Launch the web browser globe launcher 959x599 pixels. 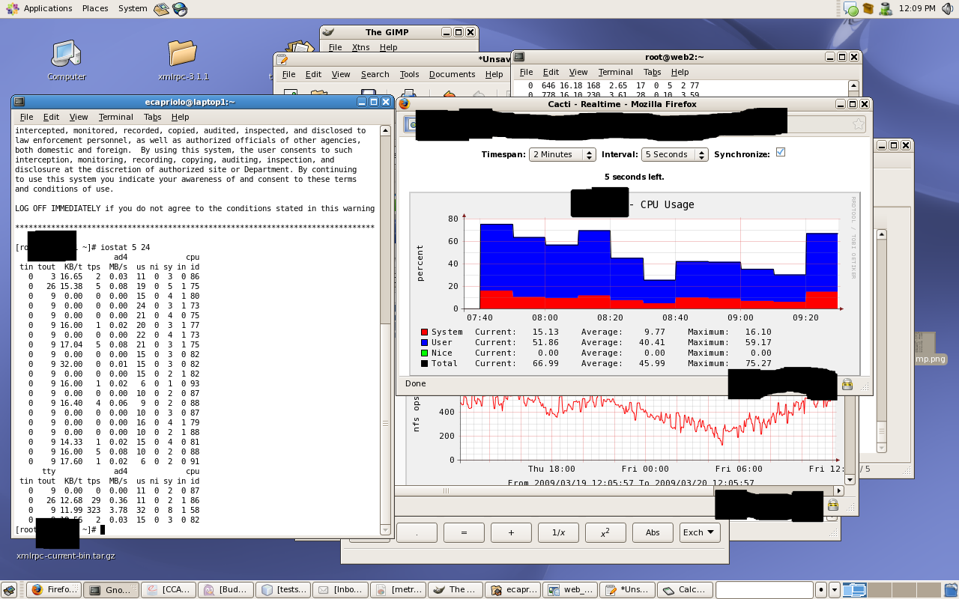[180, 9]
